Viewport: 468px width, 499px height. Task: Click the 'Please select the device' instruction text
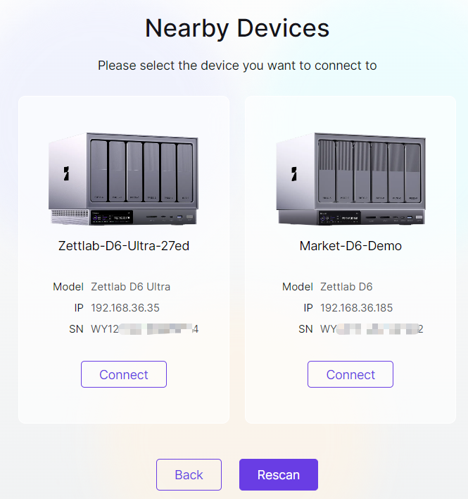pyautogui.click(x=237, y=66)
